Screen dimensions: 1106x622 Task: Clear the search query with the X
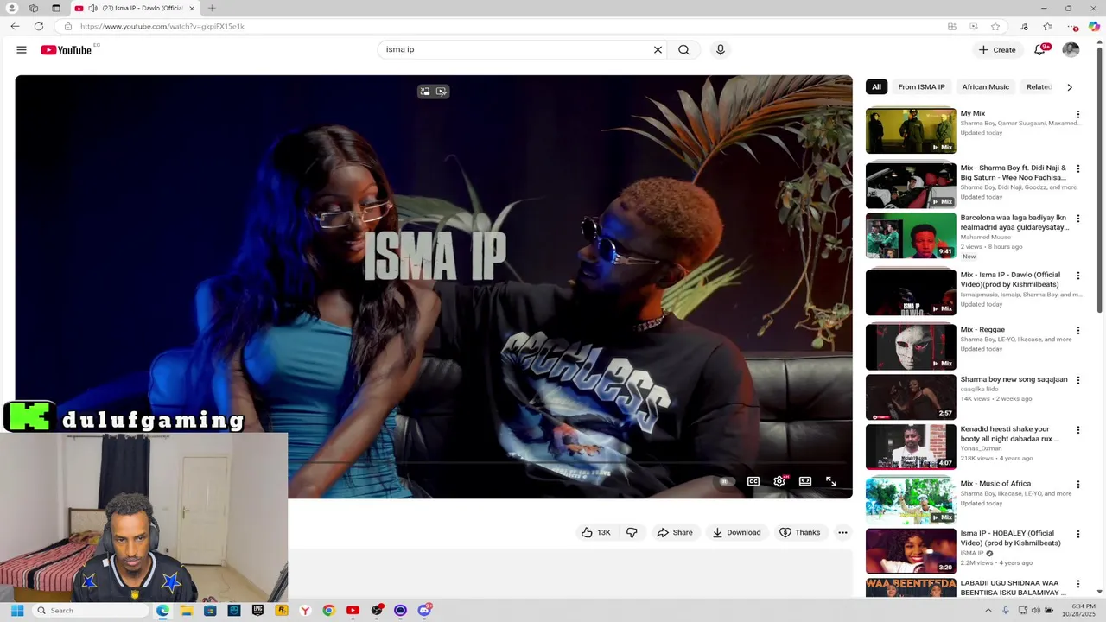coord(658,50)
